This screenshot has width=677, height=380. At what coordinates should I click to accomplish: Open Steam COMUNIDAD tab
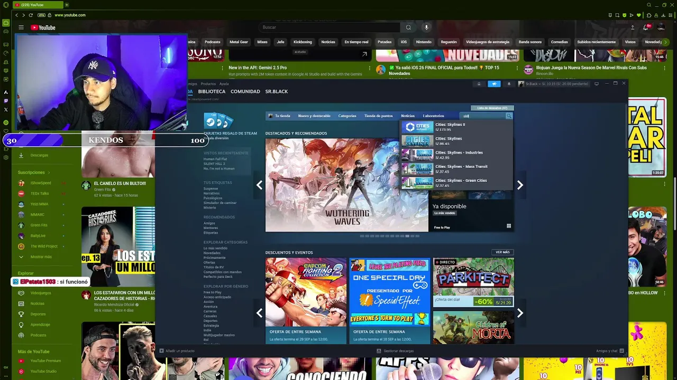[245, 91]
